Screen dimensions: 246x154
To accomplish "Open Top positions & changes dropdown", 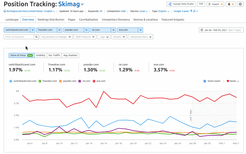I will (x=56, y=37).
